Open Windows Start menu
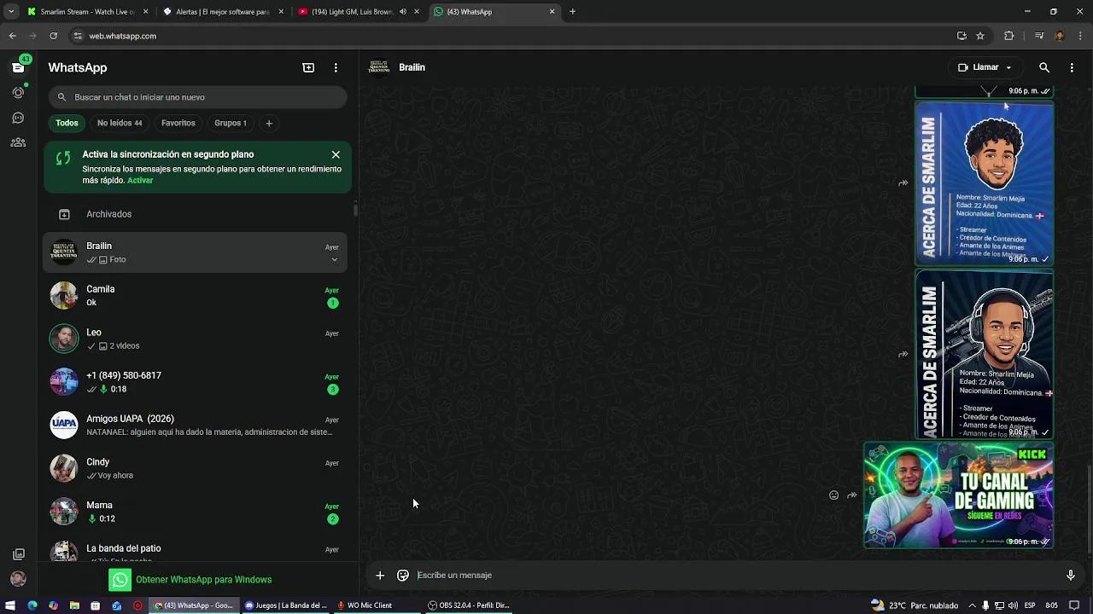 tap(10, 605)
